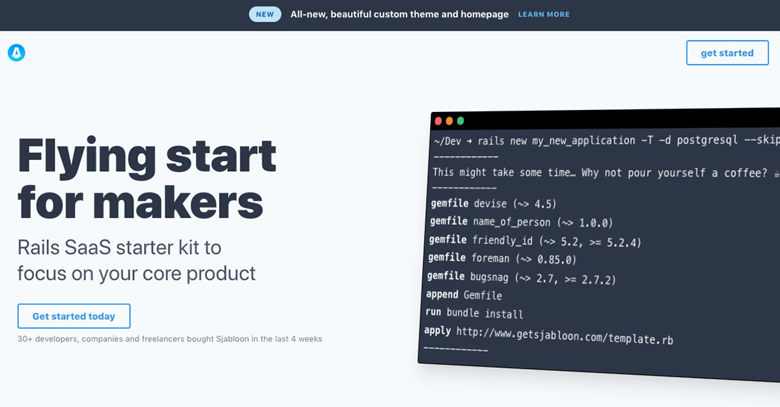
Task: Click the banner text about custom theme
Action: (x=400, y=14)
